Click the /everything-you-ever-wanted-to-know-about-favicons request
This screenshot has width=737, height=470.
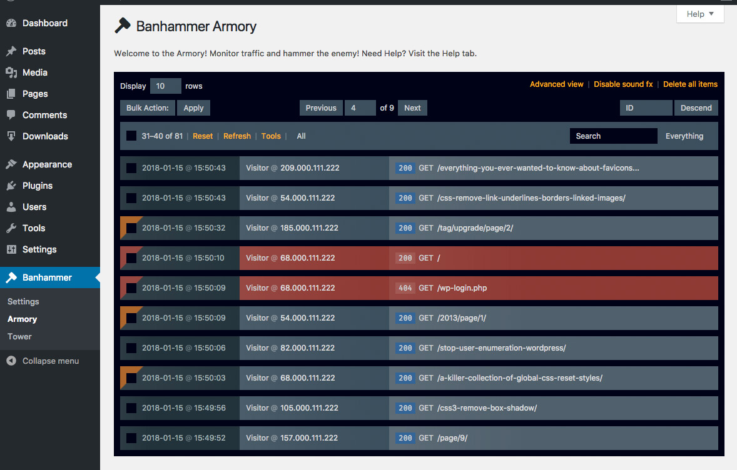(x=538, y=168)
